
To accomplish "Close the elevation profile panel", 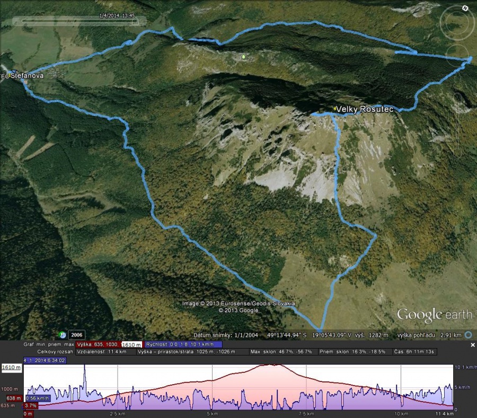I will click(x=473, y=345).
